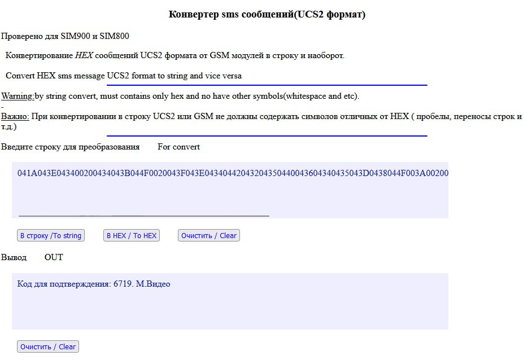Click the 'В строку /To string' button
This screenshot has width=524, height=360.
51,235
